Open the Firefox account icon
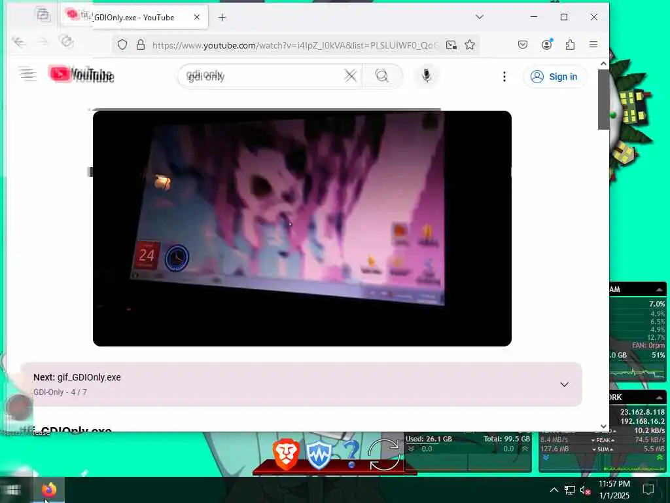Screen dimensions: 670x503 click(546, 45)
